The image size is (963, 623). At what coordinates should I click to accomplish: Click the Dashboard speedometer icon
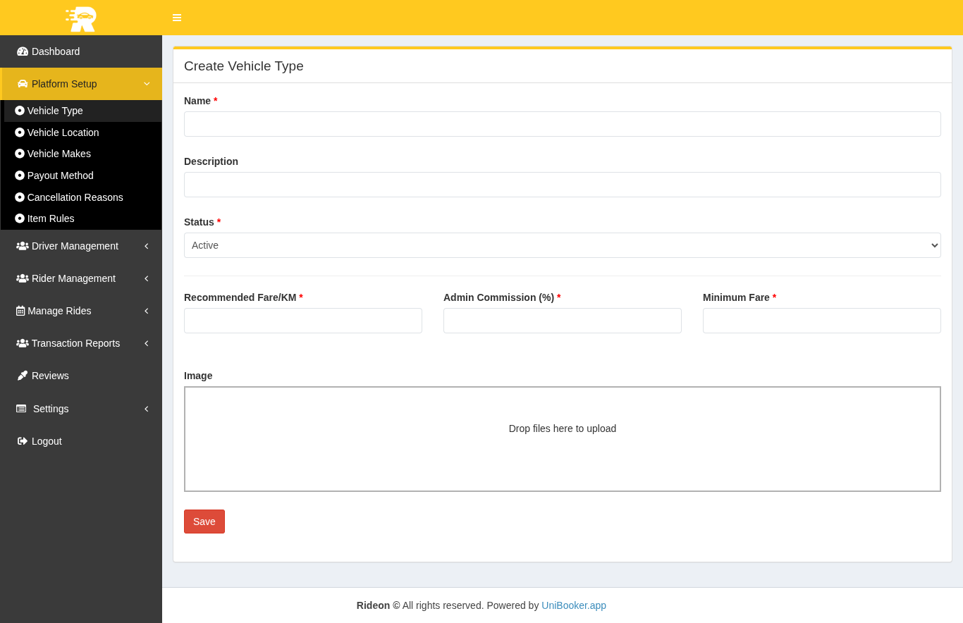(23, 51)
